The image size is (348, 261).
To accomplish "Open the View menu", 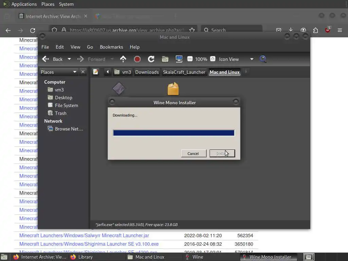I will click(75, 47).
